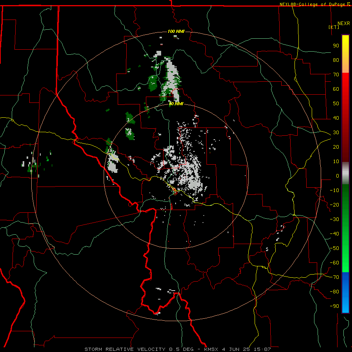This screenshot has height=352, width=352.
Task: Click the -10 value on the velocity scale
Action: (334, 190)
